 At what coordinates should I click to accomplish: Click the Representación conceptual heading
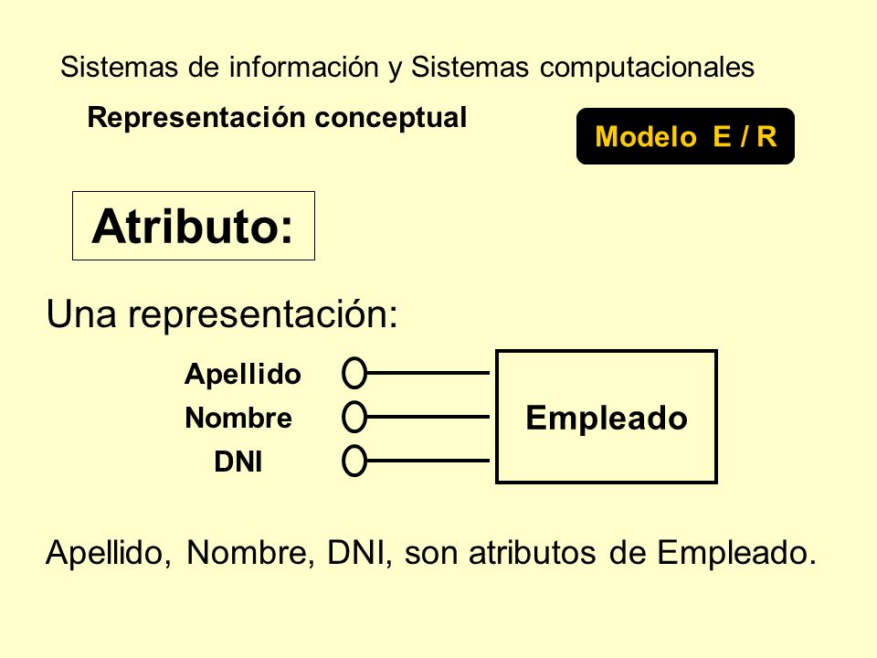point(277,118)
